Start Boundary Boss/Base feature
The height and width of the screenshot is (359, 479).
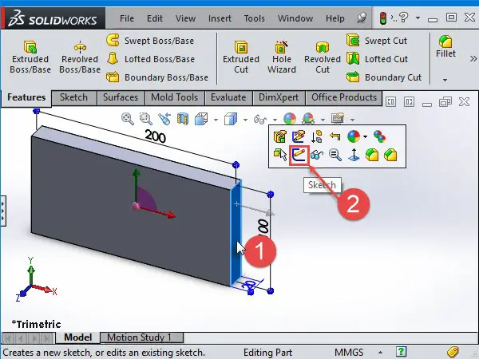157,77
